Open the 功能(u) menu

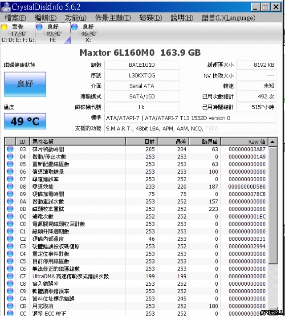point(75,18)
